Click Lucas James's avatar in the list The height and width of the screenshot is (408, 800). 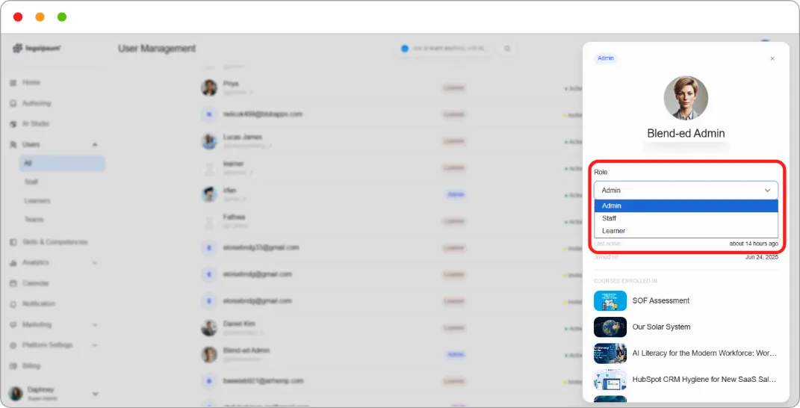pyautogui.click(x=209, y=141)
